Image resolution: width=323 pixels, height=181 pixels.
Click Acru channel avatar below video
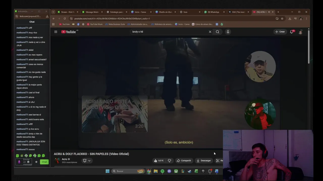(58, 161)
